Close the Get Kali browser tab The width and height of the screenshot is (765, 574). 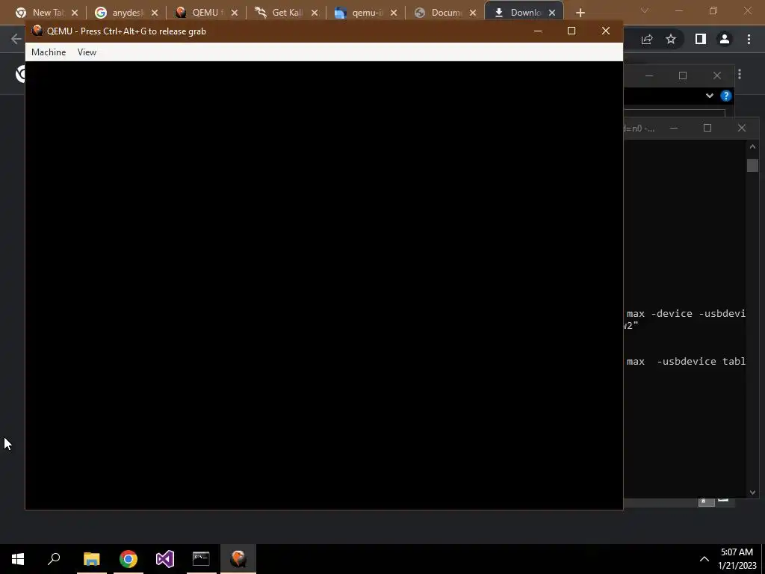pyautogui.click(x=315, y=13)
